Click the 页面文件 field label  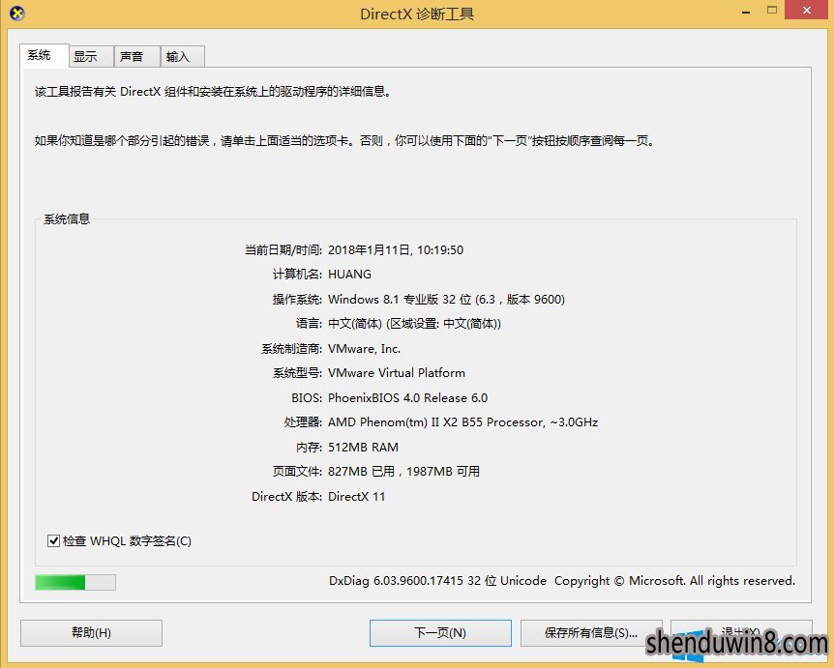(297, 472)
